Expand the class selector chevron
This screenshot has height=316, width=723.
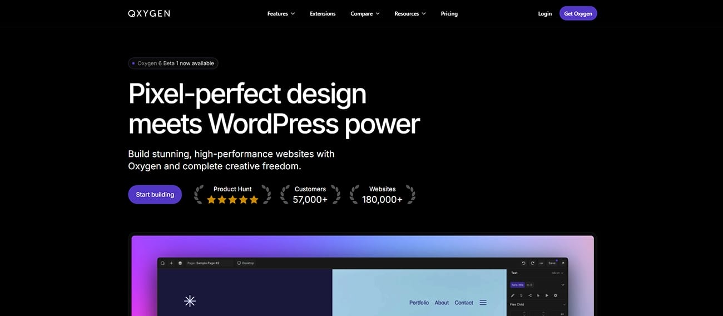pyautogui.click(x=563, y=285)
